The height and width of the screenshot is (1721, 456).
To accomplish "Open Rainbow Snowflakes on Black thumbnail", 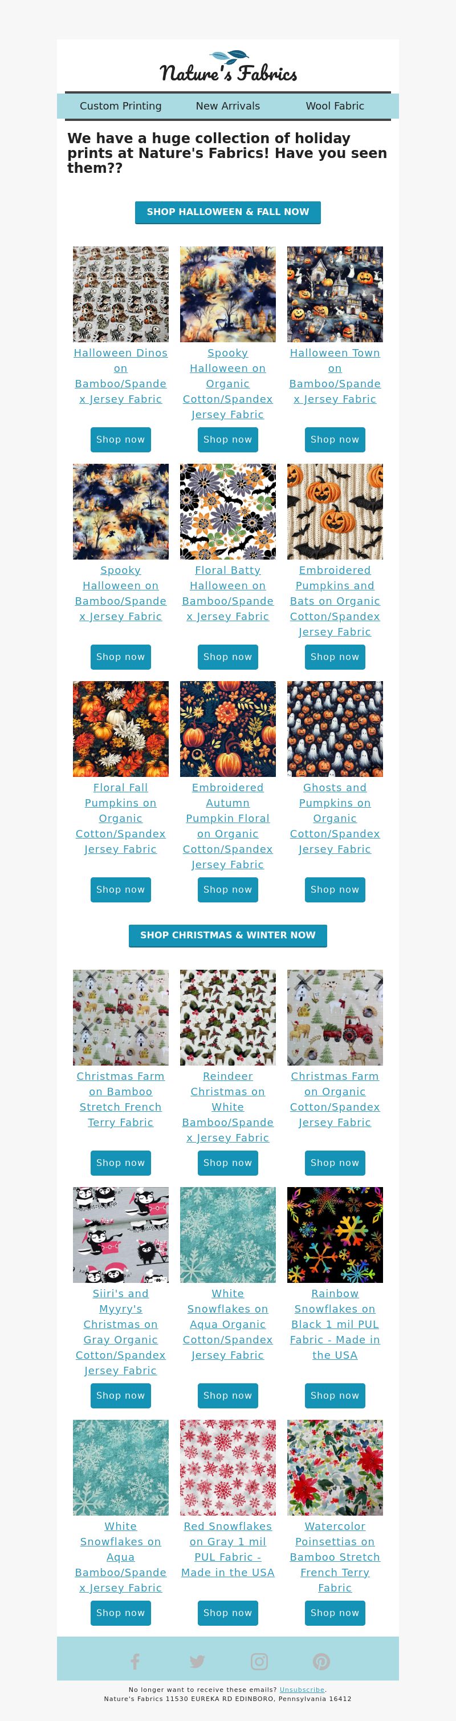I will point(335,1234).
